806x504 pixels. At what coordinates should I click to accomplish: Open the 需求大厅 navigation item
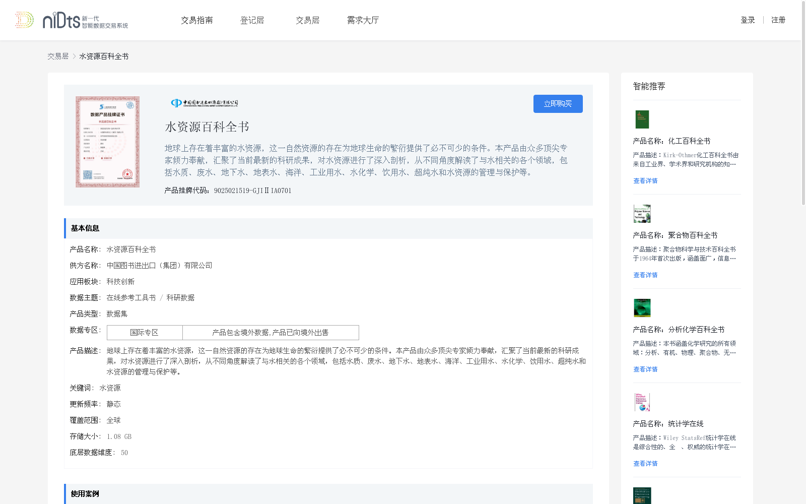[363, 20]
